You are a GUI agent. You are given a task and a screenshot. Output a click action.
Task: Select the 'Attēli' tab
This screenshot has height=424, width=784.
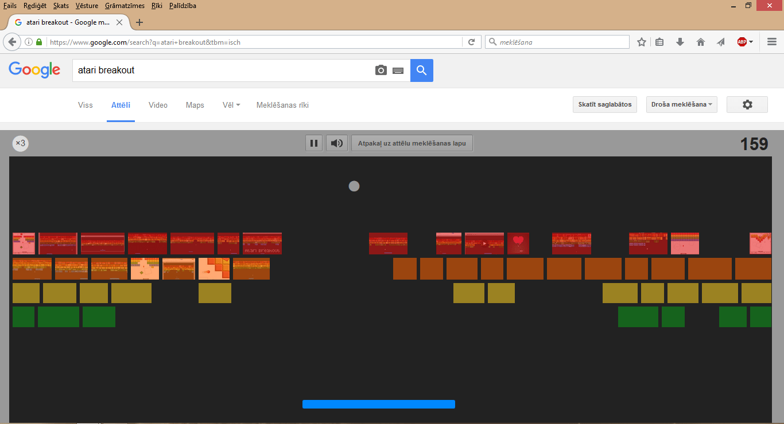tap(121, 105)
